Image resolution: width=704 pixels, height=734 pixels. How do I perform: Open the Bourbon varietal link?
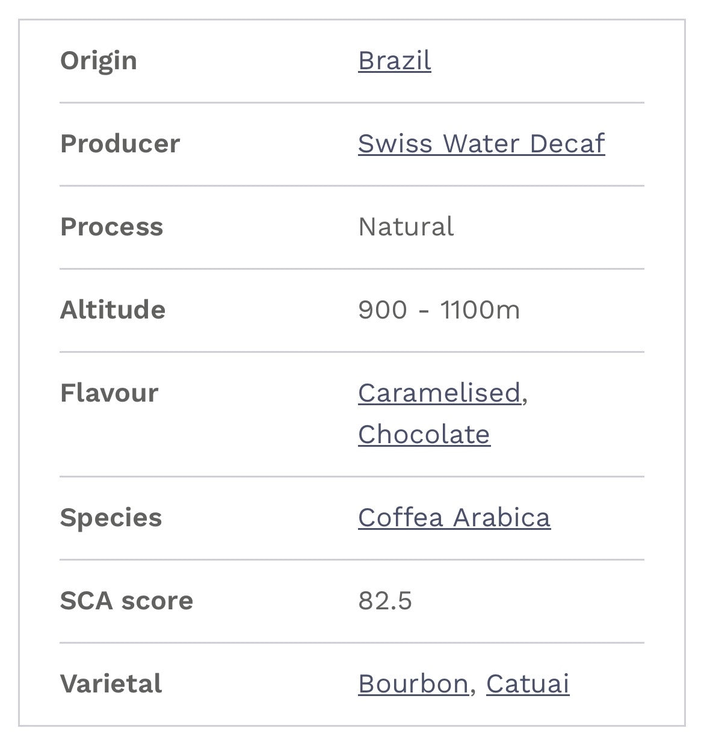click(x=413, y=684)
